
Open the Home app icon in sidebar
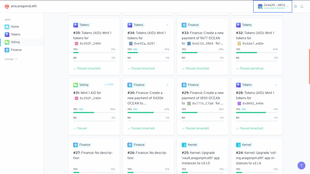7,27
